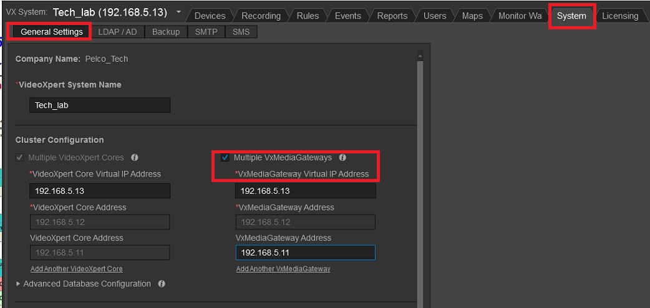This screenshot has width=650, height=308.
Task: Open the Events tab
Action: pyautogui.click(x=348, y=16)
